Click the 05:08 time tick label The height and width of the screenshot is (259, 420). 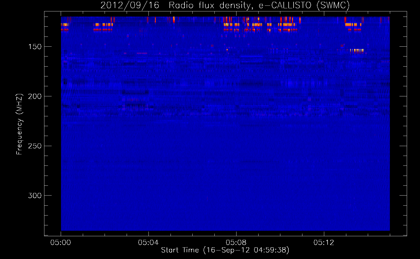pos(236,243)
